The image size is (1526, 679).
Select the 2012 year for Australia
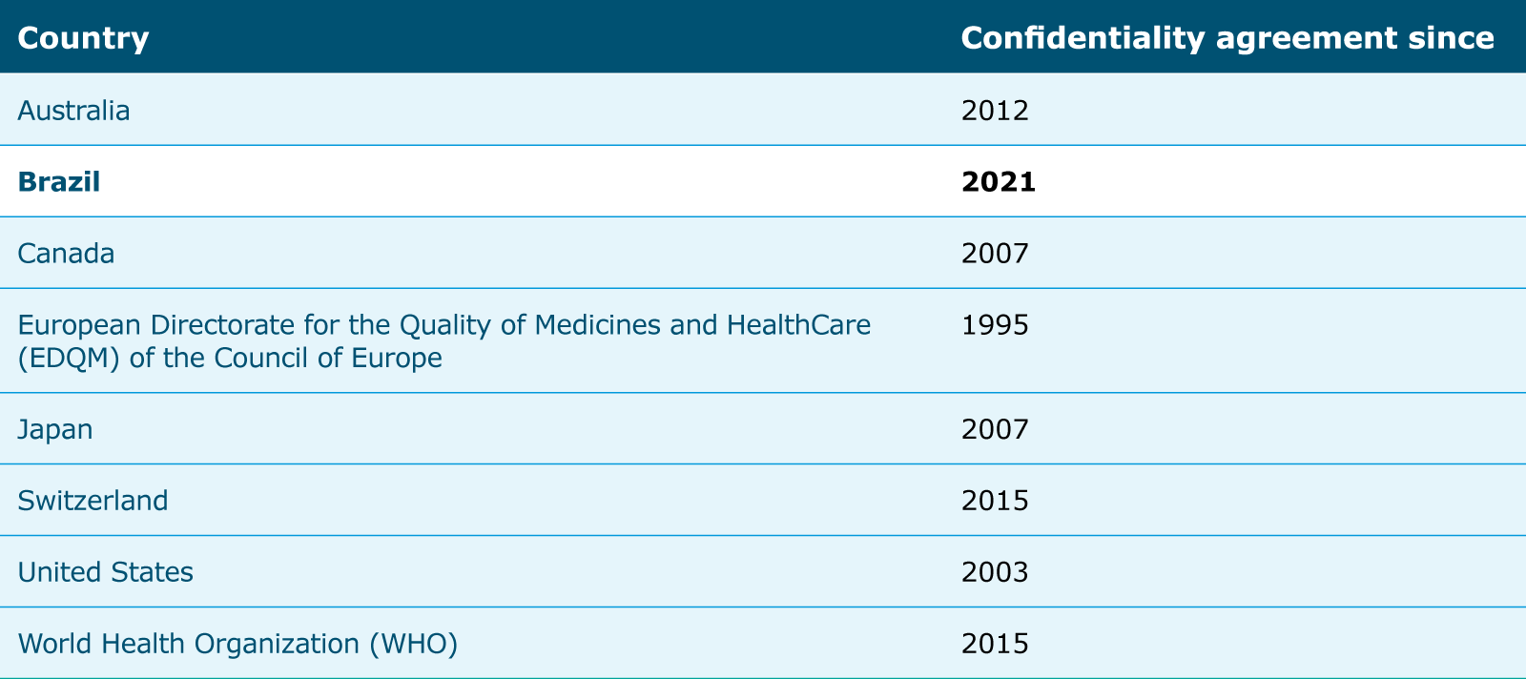995,111
